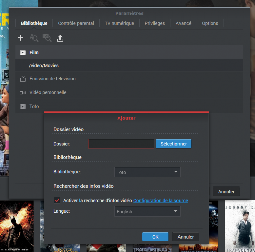This screenshot has height=252, width=255.
Task: Select the /video/Movies folder entry
Action: (x=44, y=66)
